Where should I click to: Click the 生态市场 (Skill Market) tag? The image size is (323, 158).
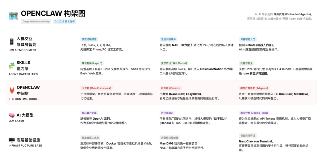[174, 63]
